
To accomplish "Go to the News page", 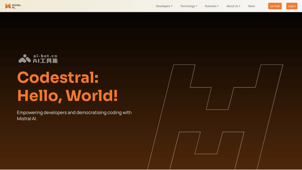I will point(251,6).
